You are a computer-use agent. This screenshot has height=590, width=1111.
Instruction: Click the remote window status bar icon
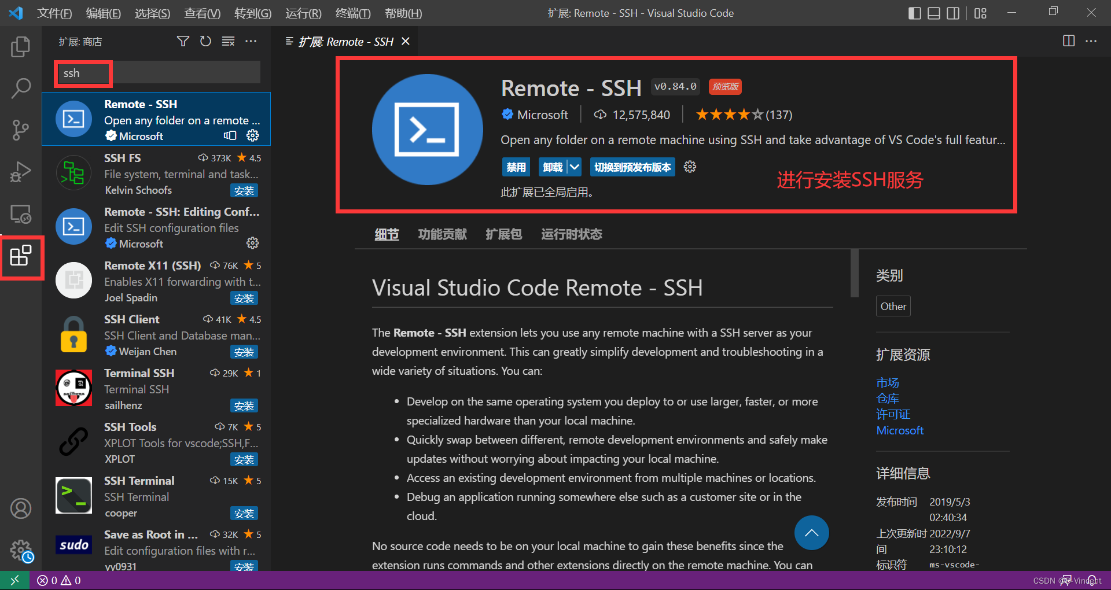14,580
